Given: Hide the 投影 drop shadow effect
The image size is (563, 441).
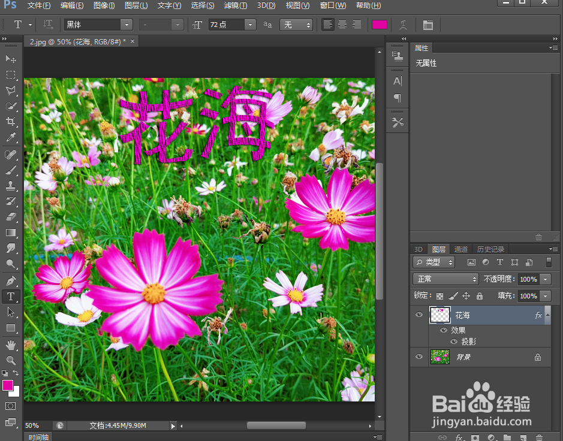Looking at the screenshot, I should pos(454,342).
